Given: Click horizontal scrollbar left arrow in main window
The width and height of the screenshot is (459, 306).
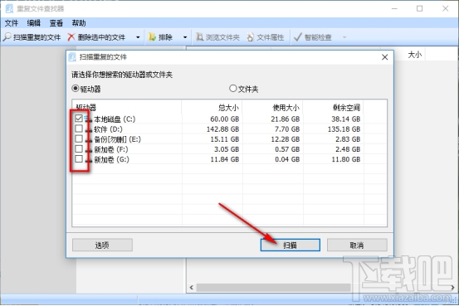Looking at the screenshot, I should 192,287.
